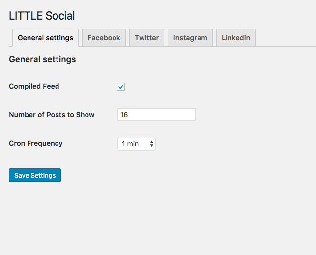This screenshot has height=255, width=316.
Task: Click the LITTLE Social page title
Action: [x=42, y=16]
